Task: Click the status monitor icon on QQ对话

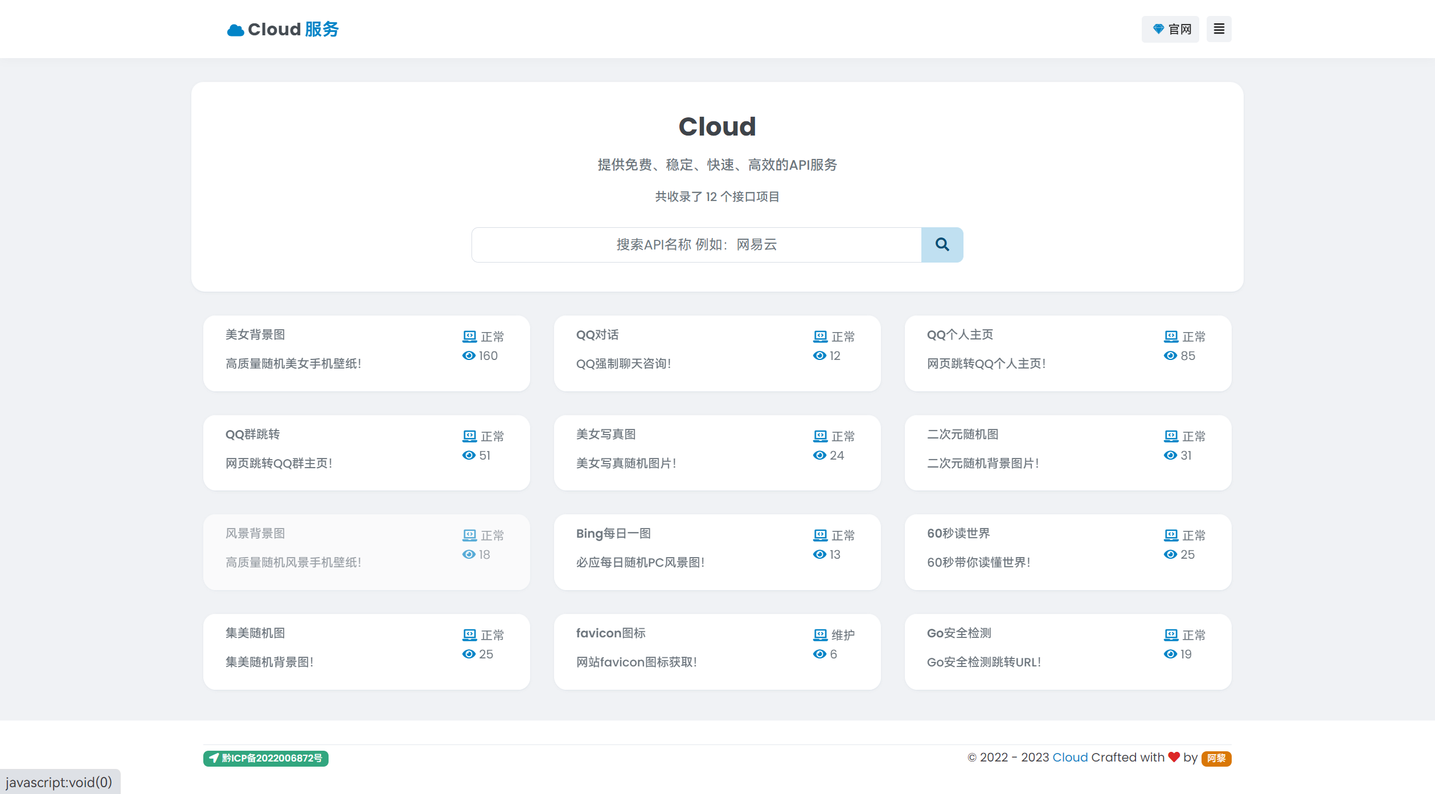Action: [x=820, y=337]
